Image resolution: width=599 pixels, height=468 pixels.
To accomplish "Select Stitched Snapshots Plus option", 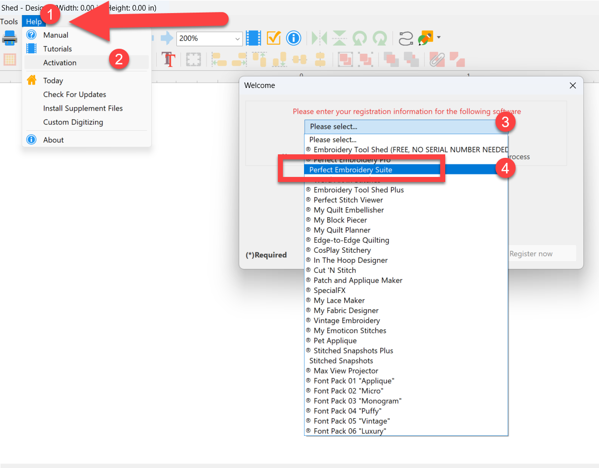I will coord(406,351).
